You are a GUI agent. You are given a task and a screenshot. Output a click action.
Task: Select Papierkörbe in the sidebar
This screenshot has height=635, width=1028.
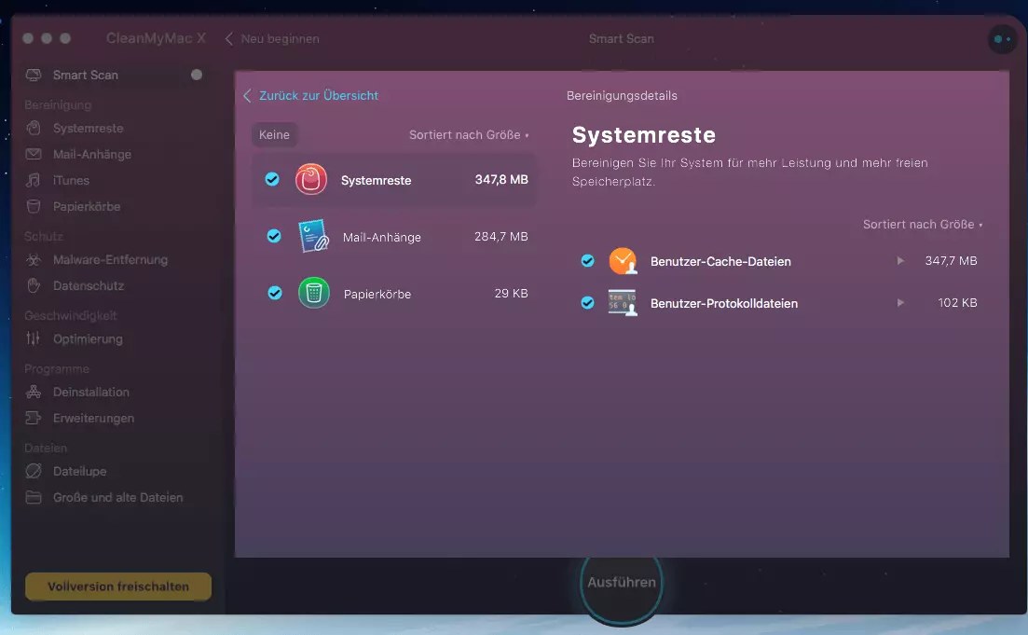coord(87,206)
